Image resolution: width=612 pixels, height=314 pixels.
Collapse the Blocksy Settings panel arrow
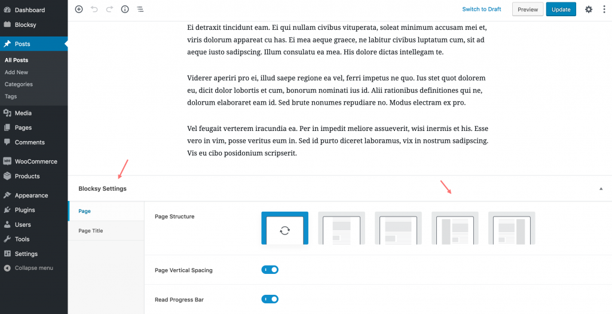click(x=601, y=188)
